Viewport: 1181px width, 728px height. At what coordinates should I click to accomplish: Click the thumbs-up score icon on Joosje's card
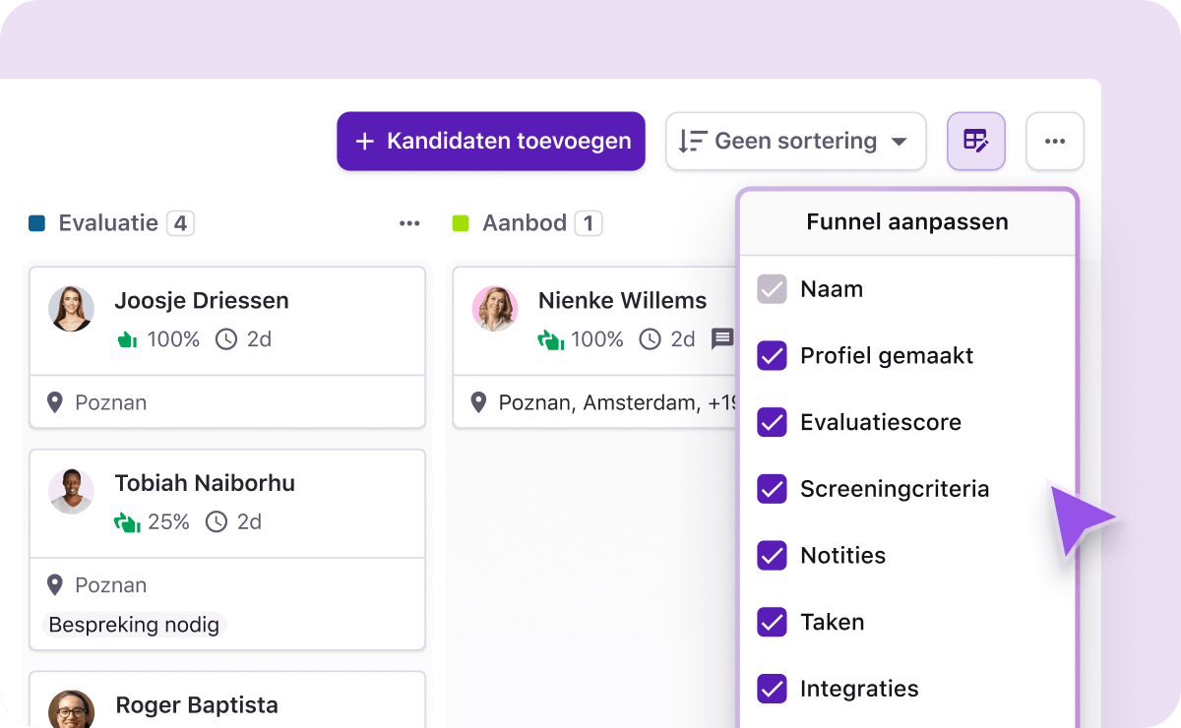(x=128, y=339)
